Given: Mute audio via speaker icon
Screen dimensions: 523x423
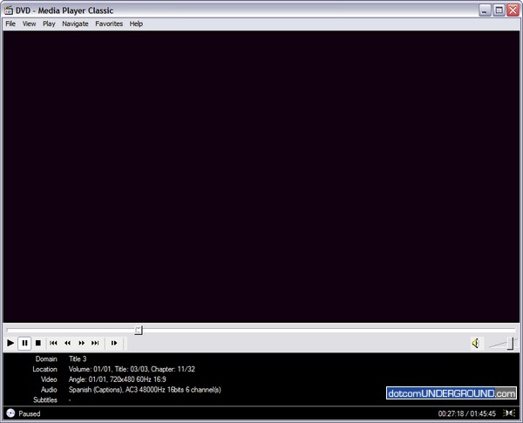Looking at the screenshot, I should pos(476,343).
